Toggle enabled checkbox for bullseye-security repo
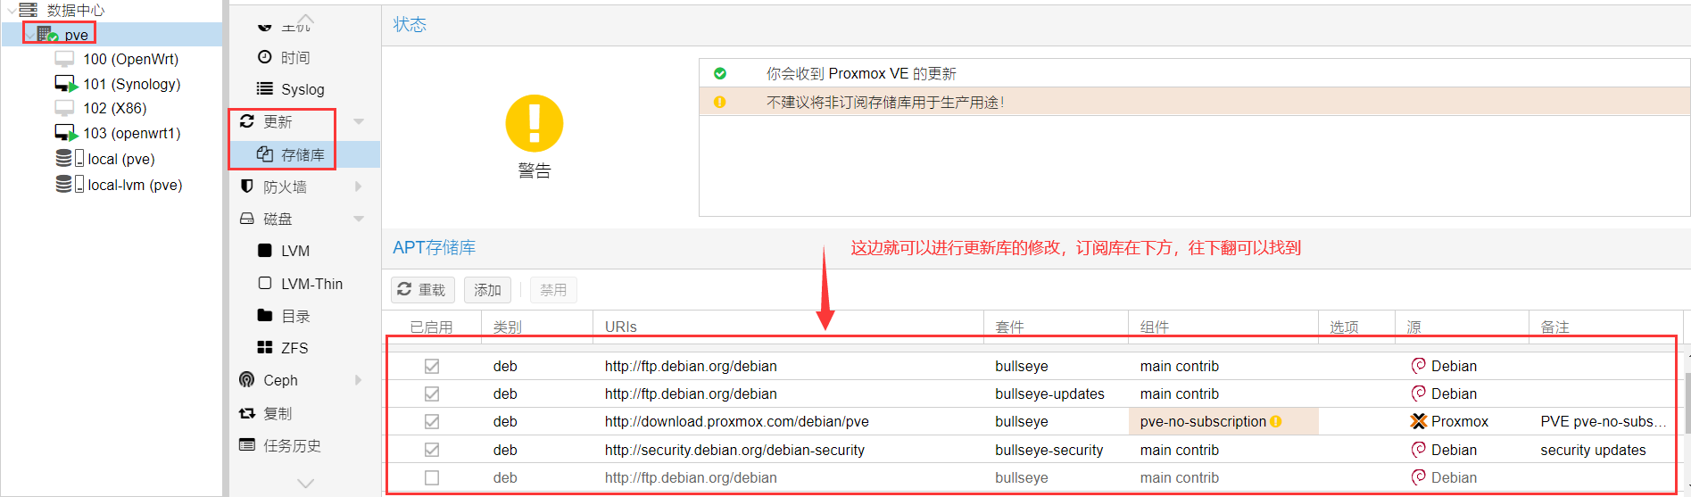This screenshot has height=497, width=1691. point(432,450)
